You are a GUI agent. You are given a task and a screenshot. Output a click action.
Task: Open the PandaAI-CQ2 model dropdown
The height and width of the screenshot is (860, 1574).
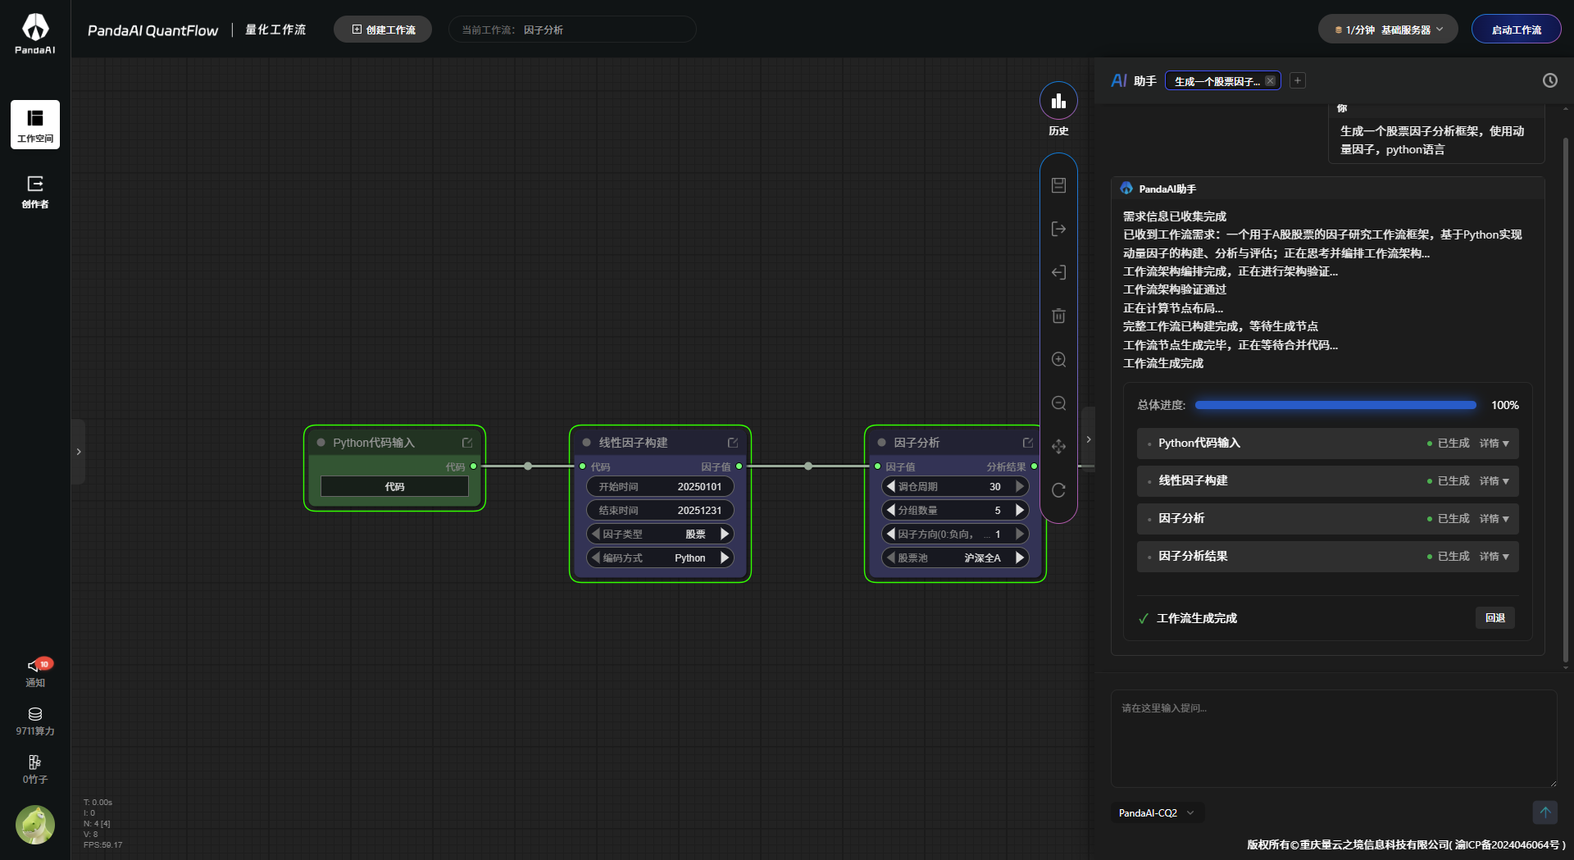1157,813
